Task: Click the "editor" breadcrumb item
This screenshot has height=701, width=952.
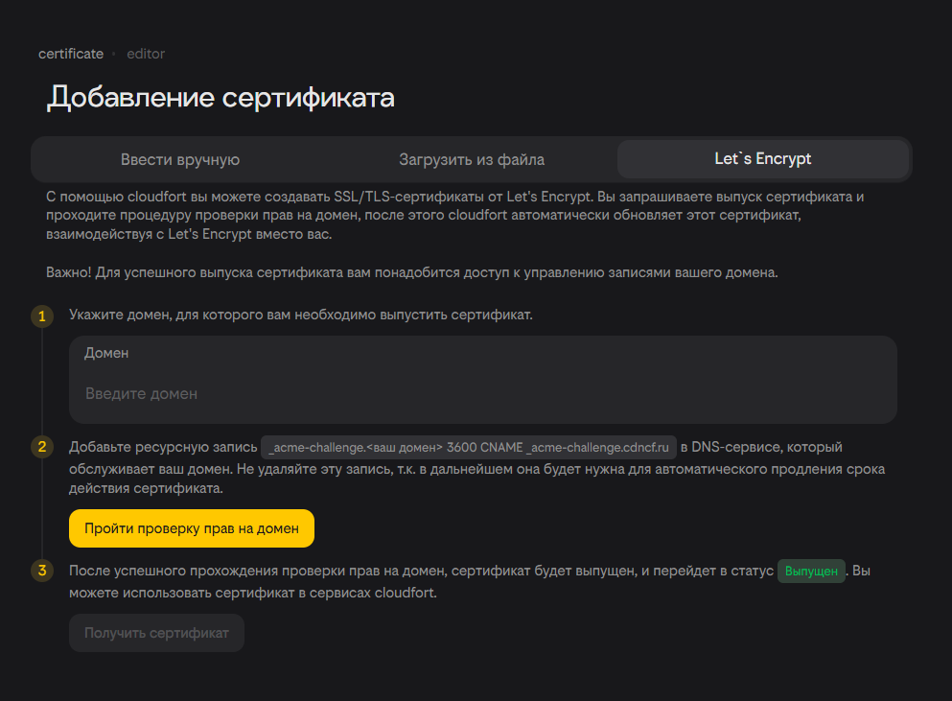Action: (146, 54)
